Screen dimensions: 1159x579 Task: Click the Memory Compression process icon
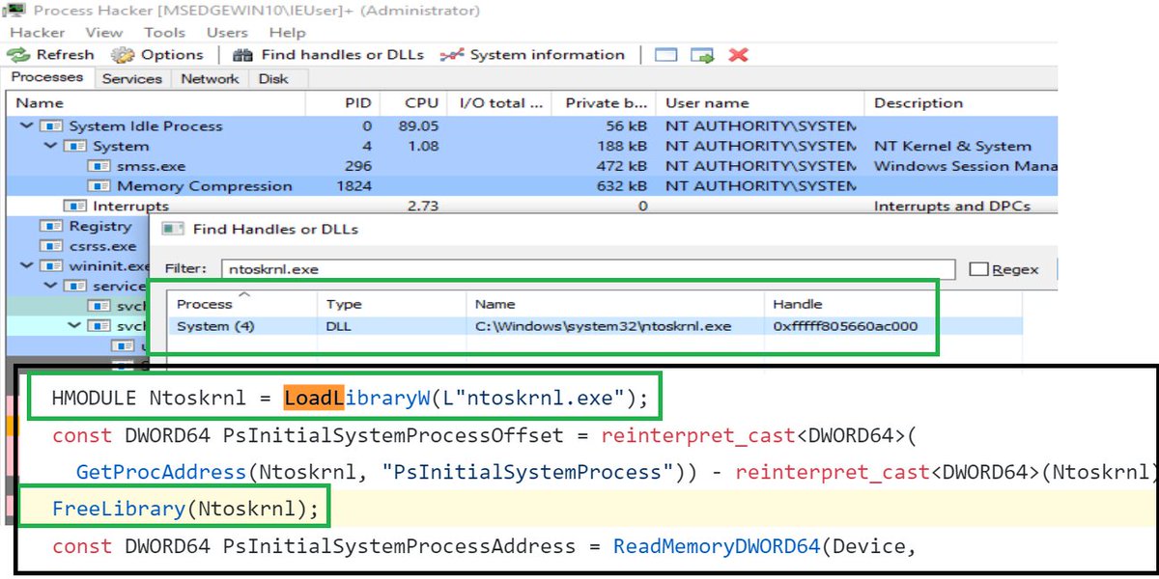coord(99,186)
